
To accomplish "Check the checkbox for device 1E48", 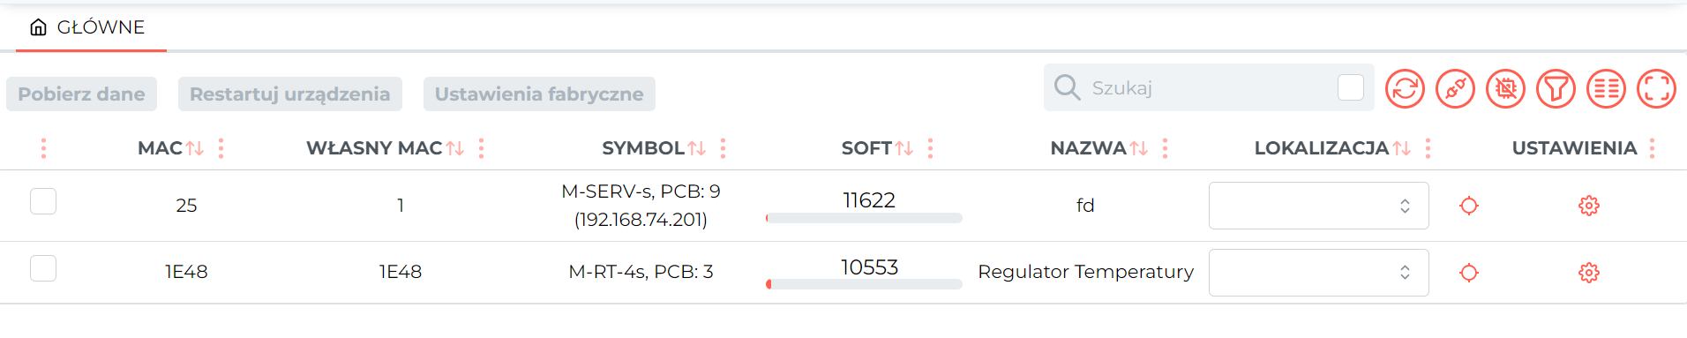I will click(x=43, y=268).
